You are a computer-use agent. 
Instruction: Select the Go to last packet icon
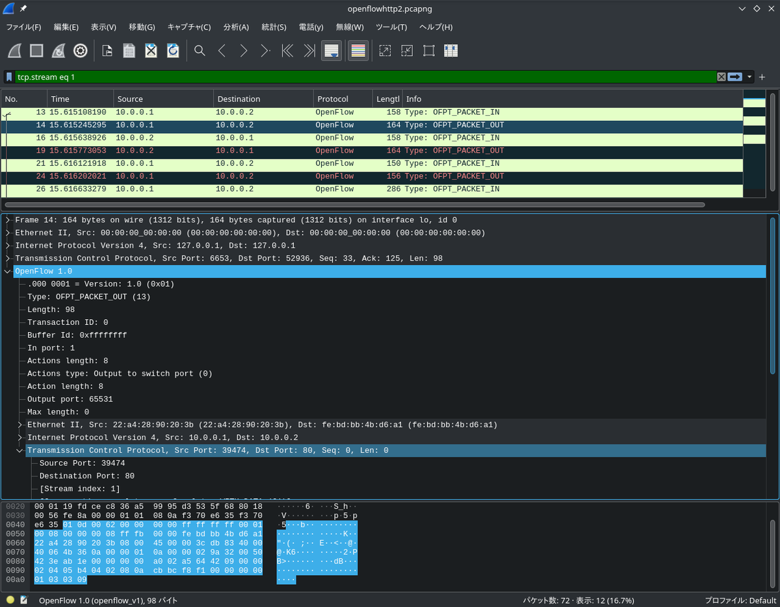pos(309,50)
